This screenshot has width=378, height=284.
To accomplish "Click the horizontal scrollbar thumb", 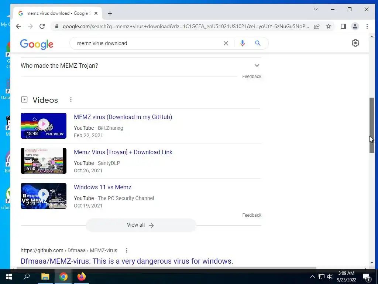I will (166, 268).
